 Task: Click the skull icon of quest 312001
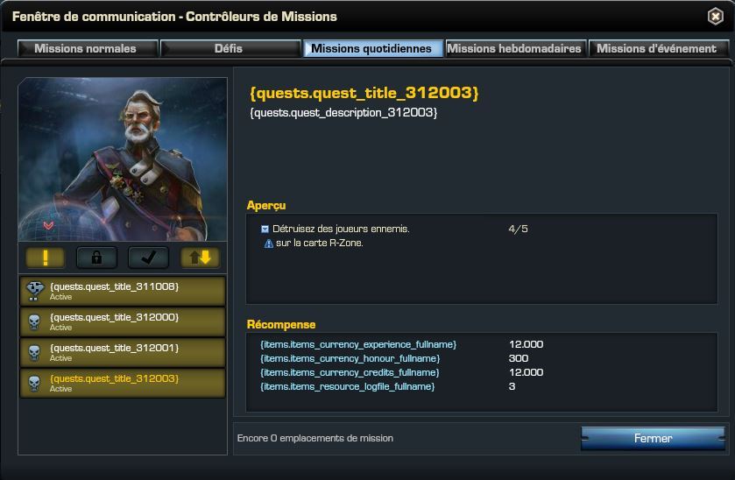[x=34, y=352]
